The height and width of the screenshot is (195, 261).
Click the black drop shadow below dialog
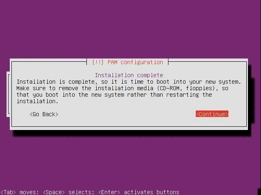click(131, 134)
